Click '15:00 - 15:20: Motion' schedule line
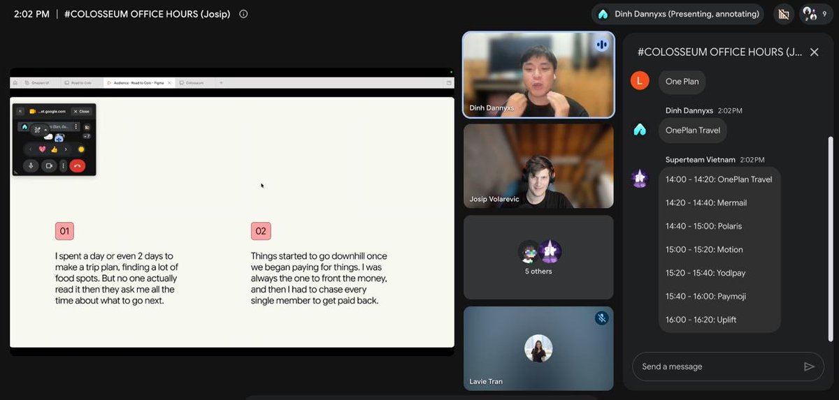 click(704, 250)
